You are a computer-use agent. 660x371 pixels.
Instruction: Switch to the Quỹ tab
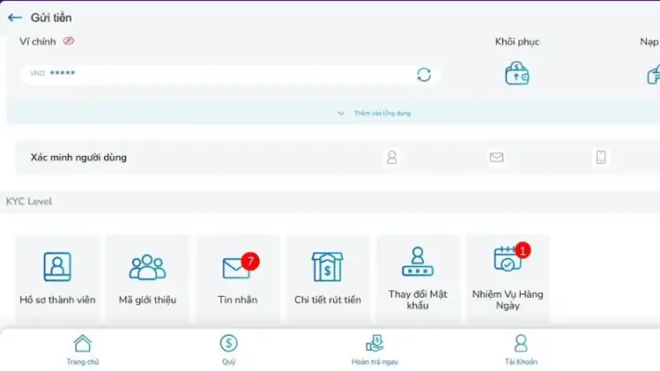[228, 349]
